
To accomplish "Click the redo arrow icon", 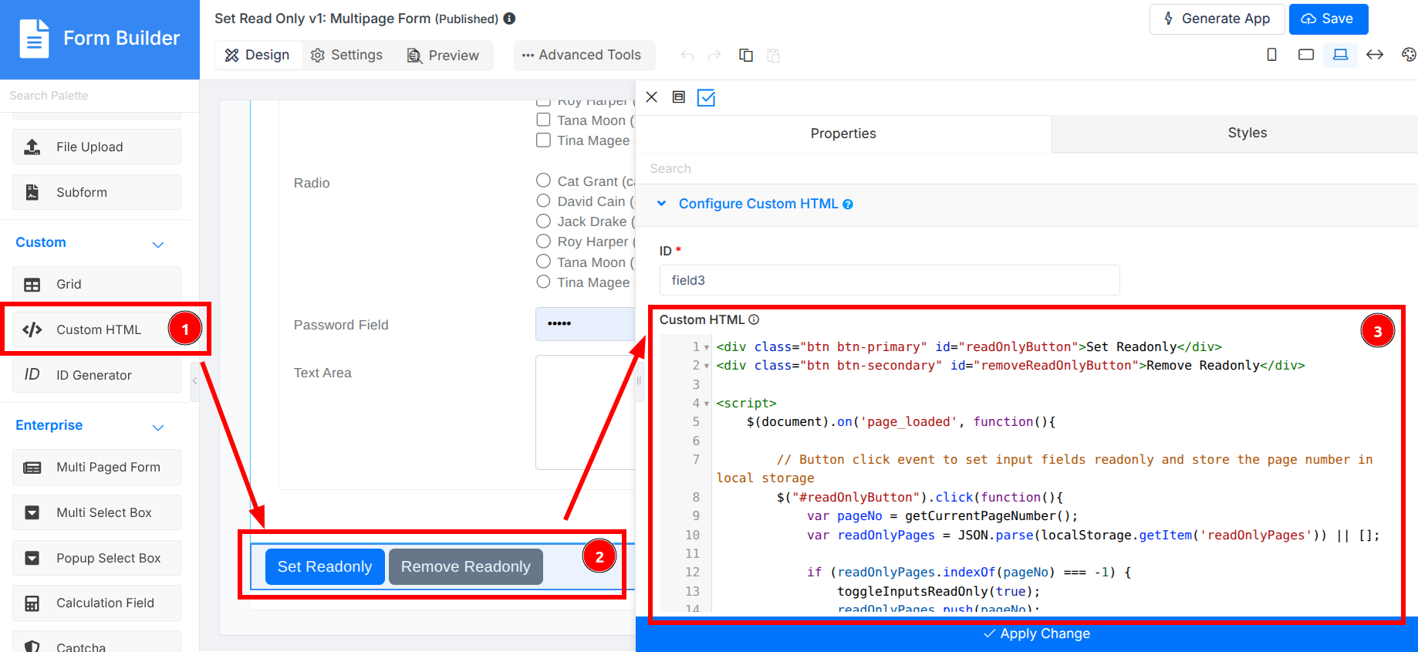I will tap(714, 56).
